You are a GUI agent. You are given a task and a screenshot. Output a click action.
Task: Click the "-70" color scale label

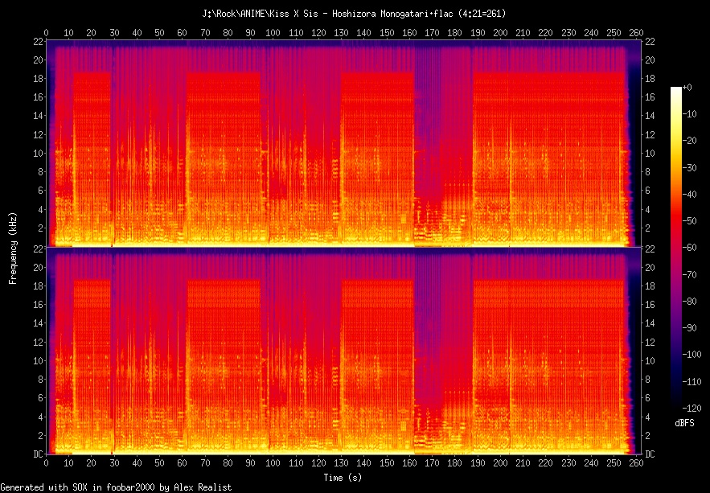coord(689,274)
